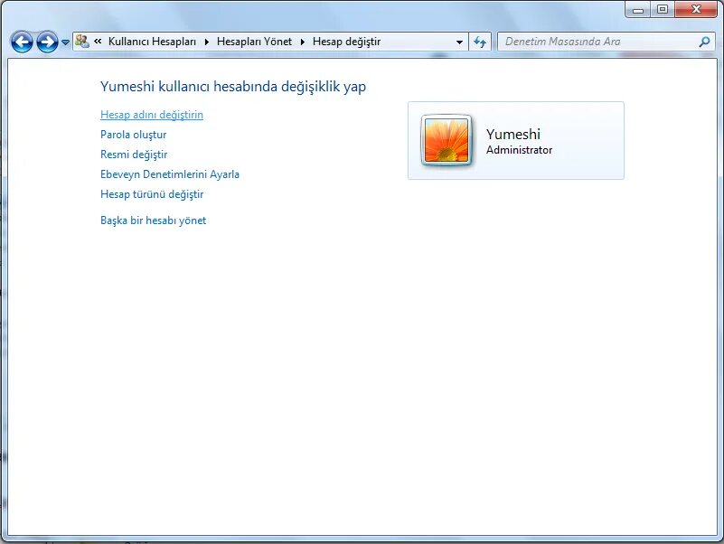Open Hesap adını değiştirin link
The image size is (724, 544).
point(152,115)
